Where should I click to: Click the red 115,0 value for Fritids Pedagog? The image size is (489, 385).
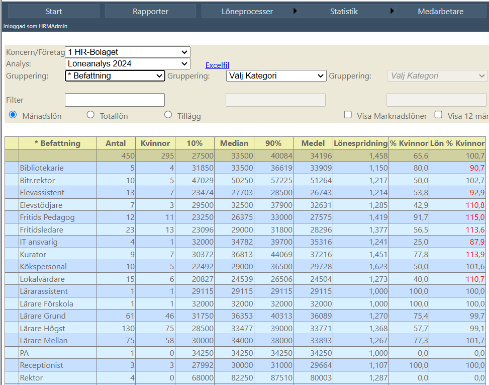[x=475, y=217]
